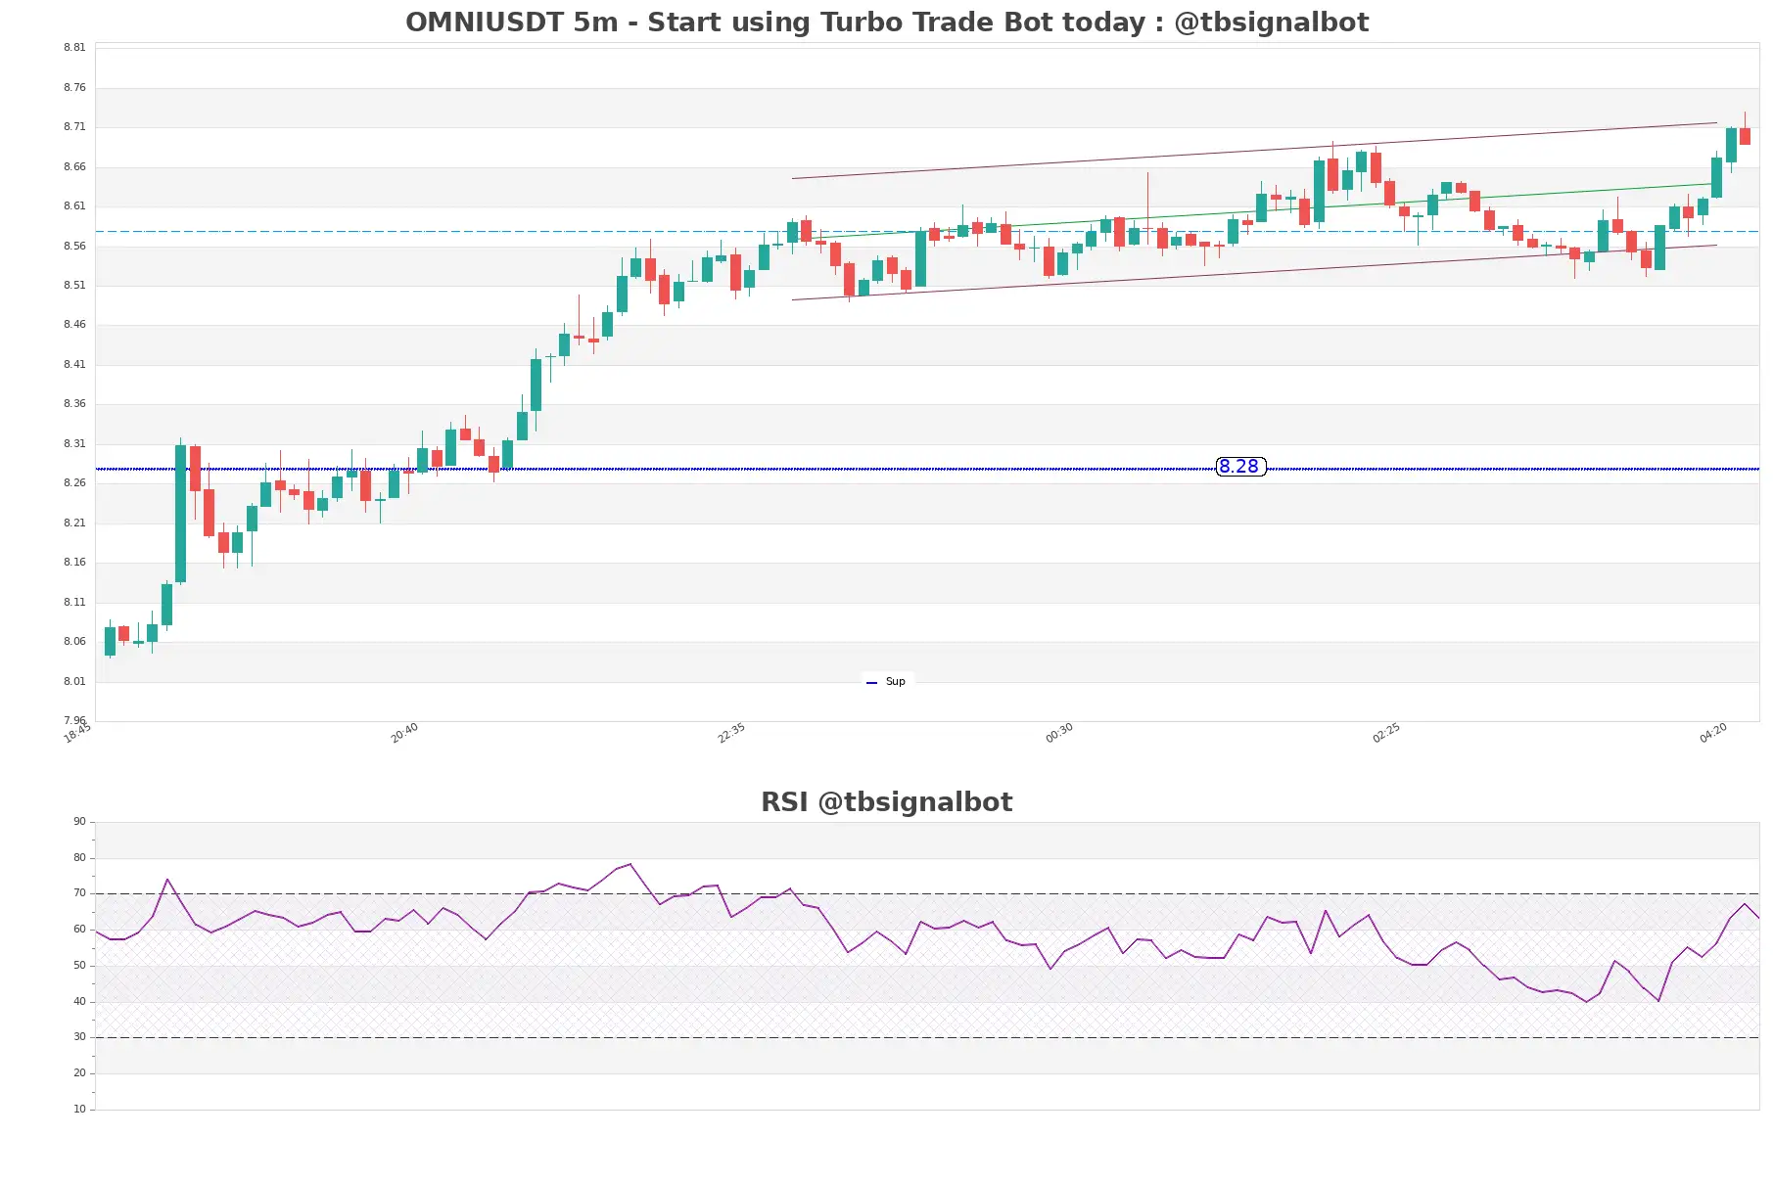The image size is (1773, 1182).
Task: Click the 8.41 price axis label
Action: pos(74,365)
